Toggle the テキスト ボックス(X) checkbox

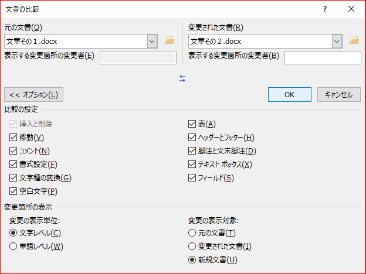click(x=192, y=165)
